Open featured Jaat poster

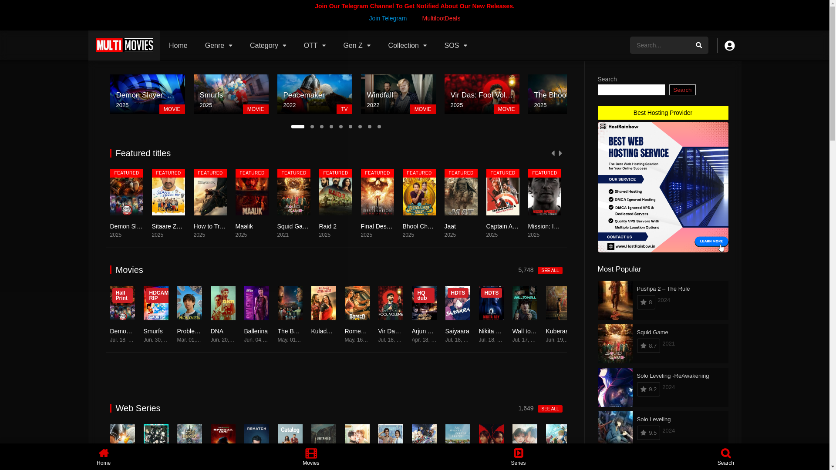coord(461,192)
